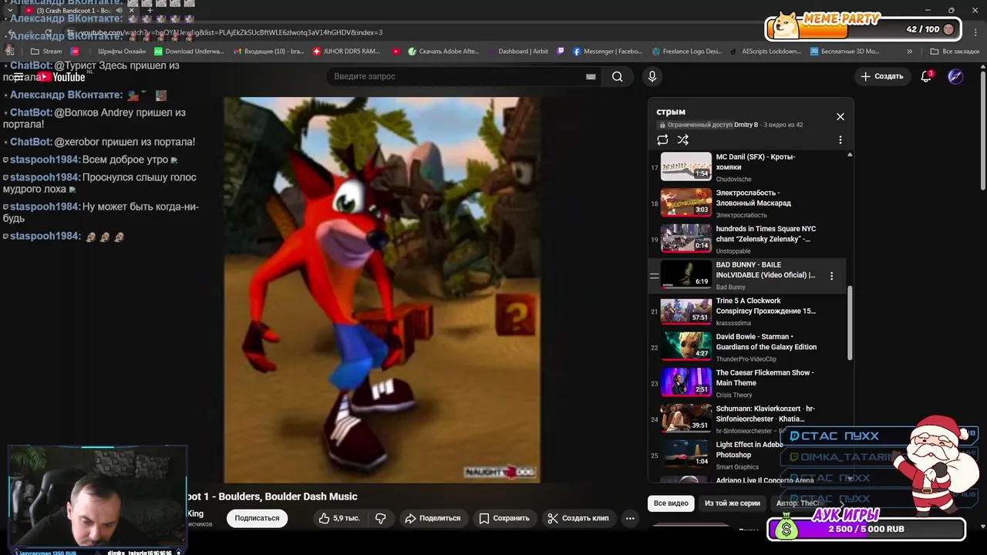This screenshot has width=987, height=555.
Task: Click Сохранить save button
Action: pyautogui.click(x=504, y=518)
